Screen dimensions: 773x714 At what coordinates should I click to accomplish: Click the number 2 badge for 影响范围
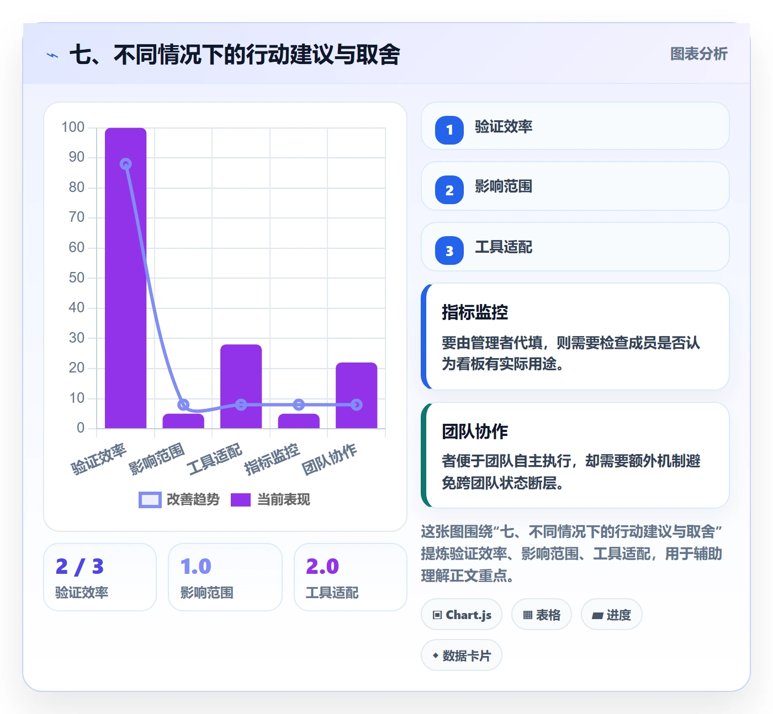[449, 190]
